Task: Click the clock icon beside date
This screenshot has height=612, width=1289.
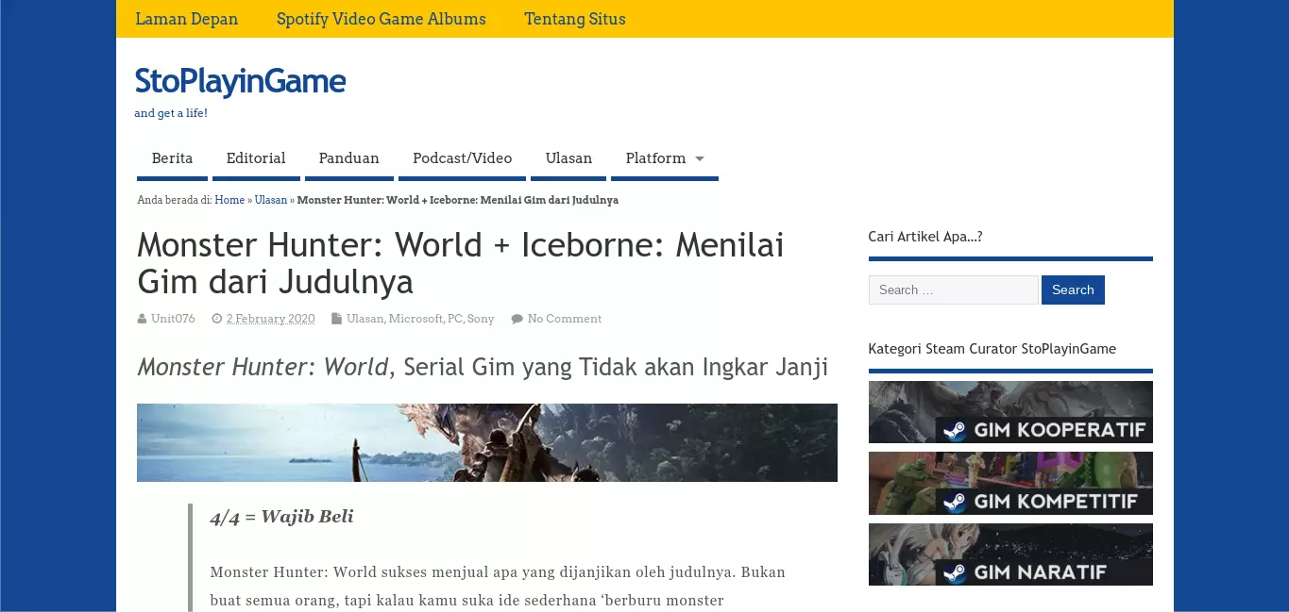Action: 217,319
